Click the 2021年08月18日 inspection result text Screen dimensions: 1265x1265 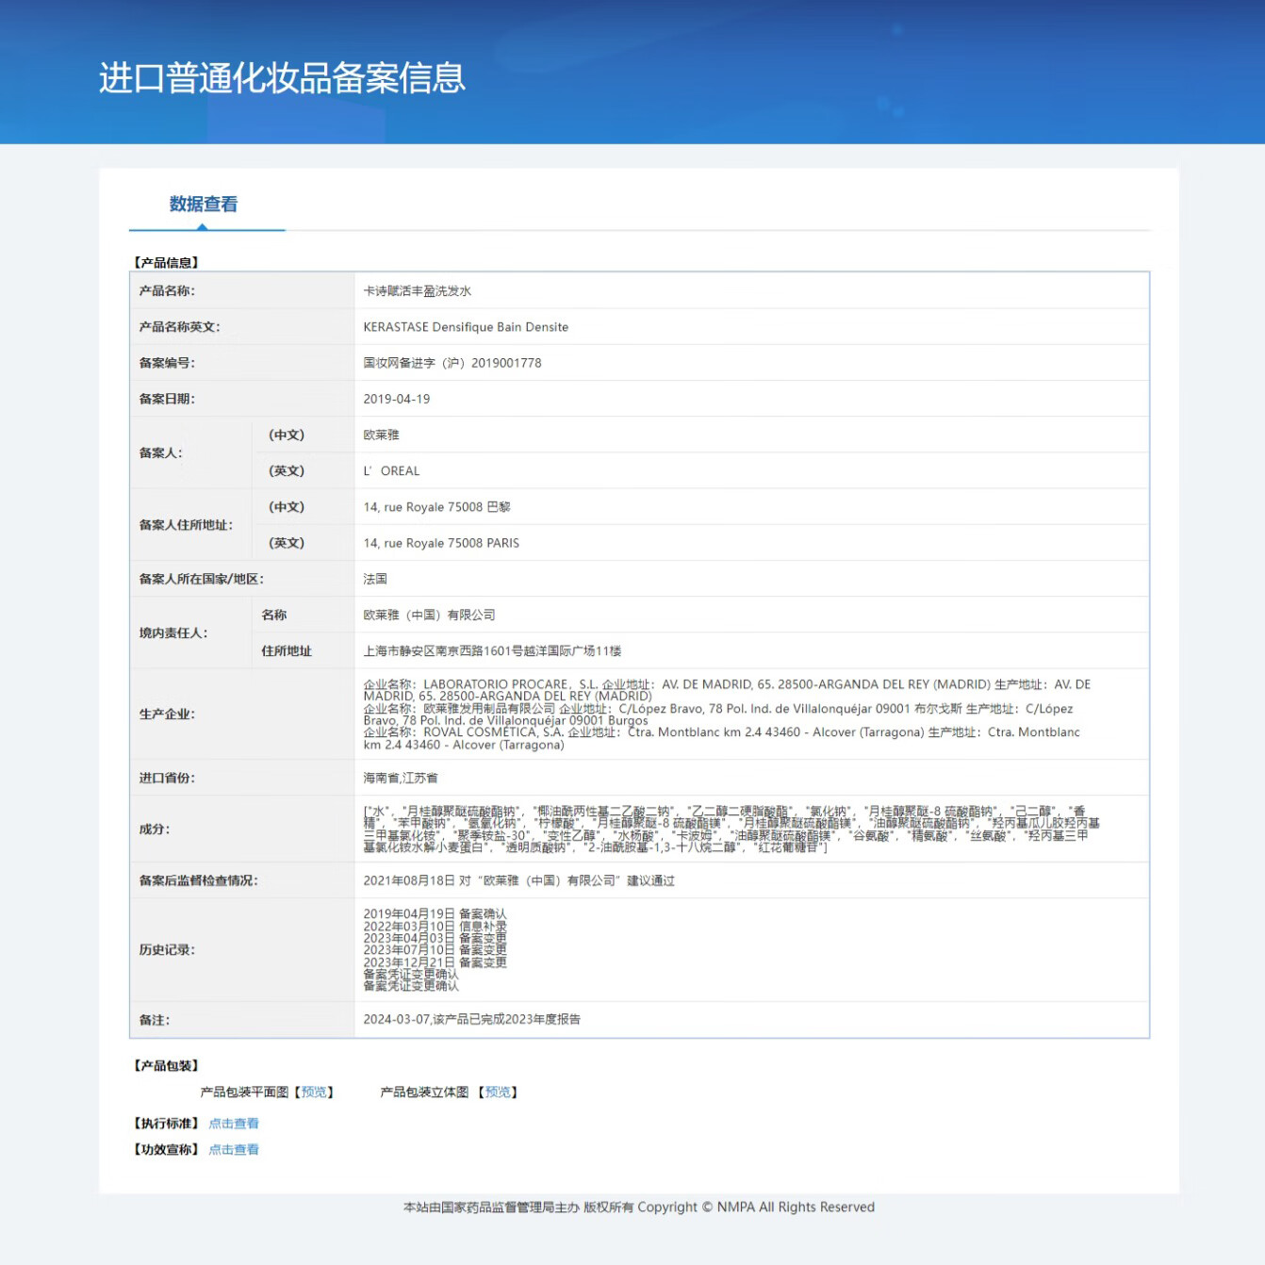[x=518, y=880]
